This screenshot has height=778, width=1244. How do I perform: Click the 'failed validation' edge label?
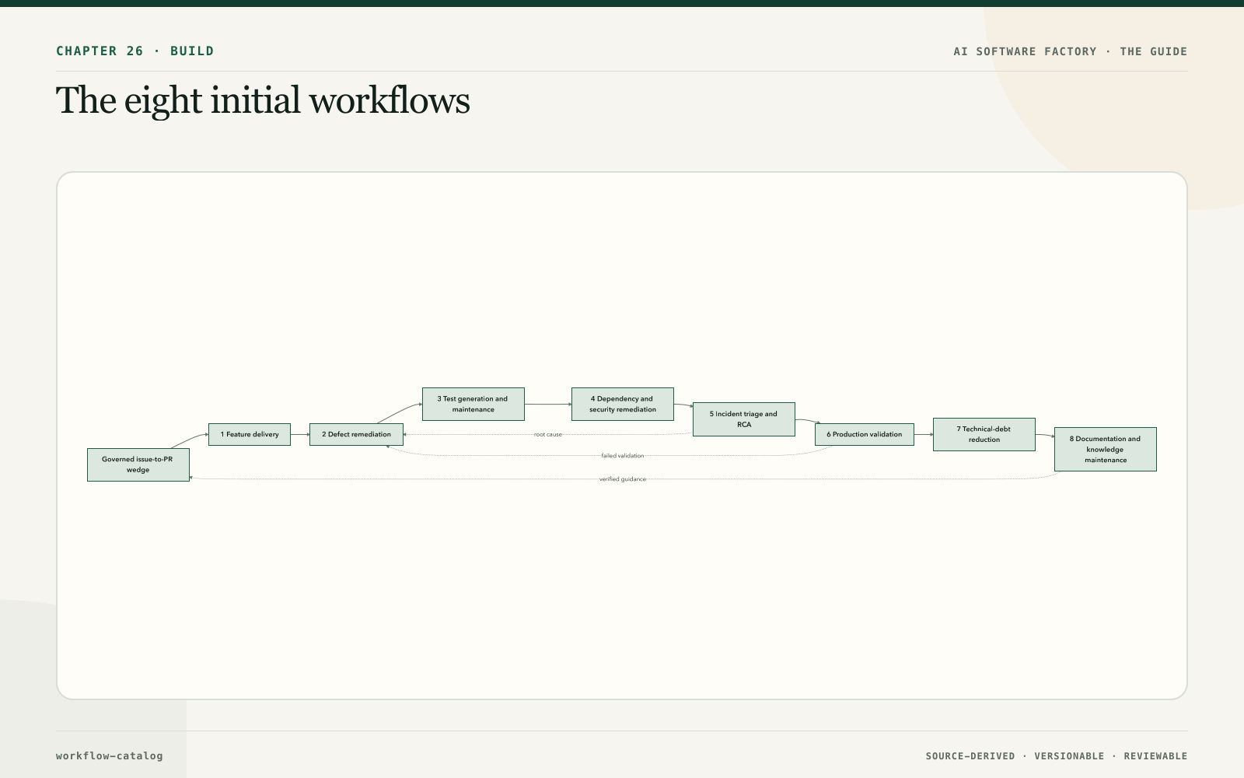click(623, 455)
